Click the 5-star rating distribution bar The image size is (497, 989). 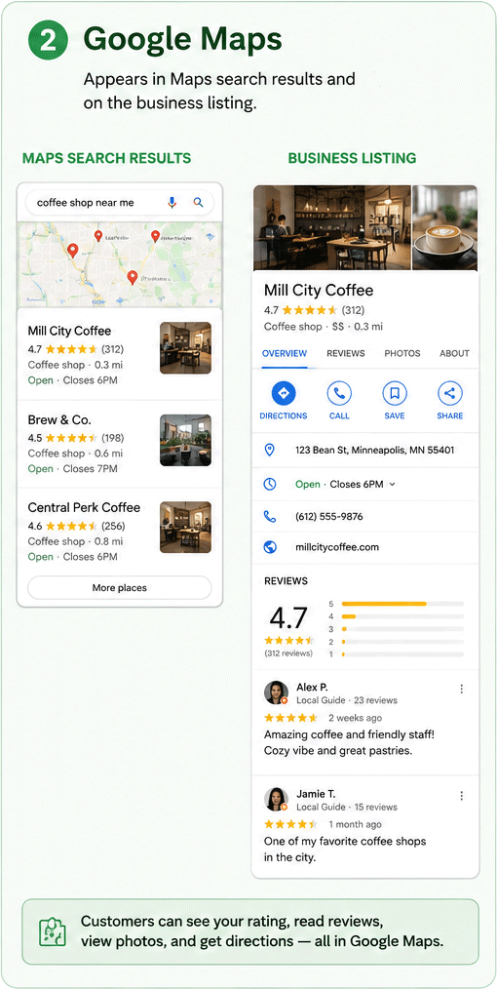pyautogui.click(x=402, y=604)
